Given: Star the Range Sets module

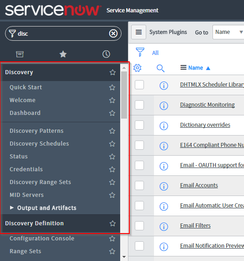Looking at the screenshot, I should tap(112, 251).
